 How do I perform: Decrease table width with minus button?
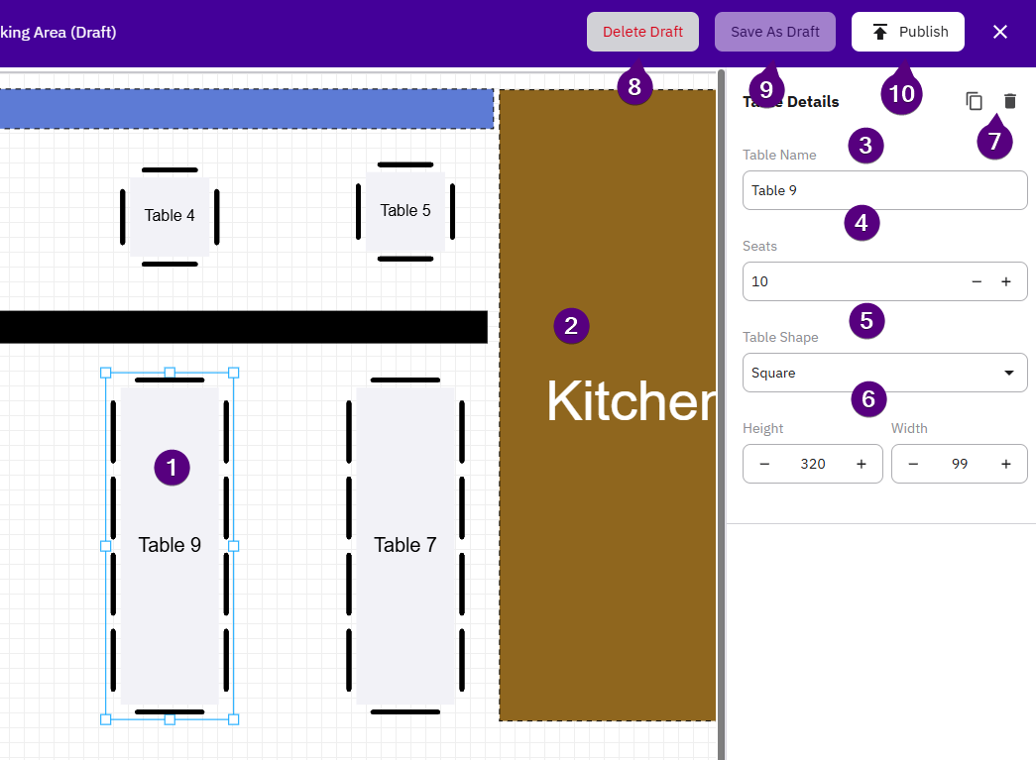pyautogui.click(x=913, y=464)
